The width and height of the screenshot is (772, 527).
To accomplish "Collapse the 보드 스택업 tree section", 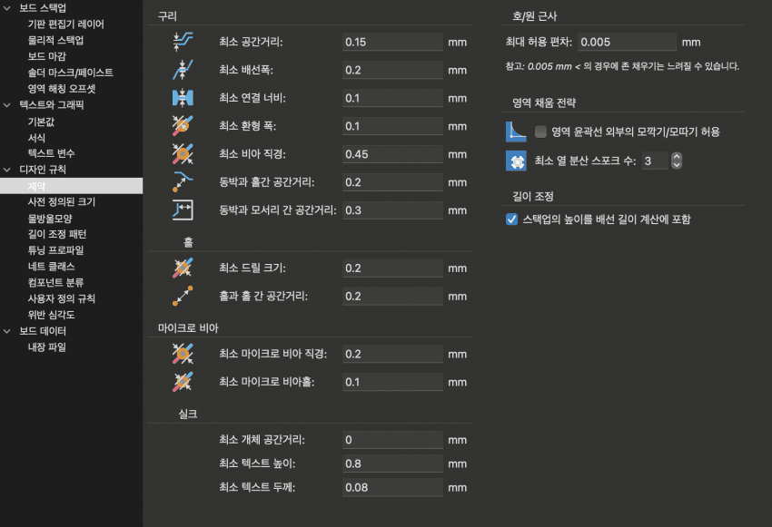I will (x=7, y=8).
